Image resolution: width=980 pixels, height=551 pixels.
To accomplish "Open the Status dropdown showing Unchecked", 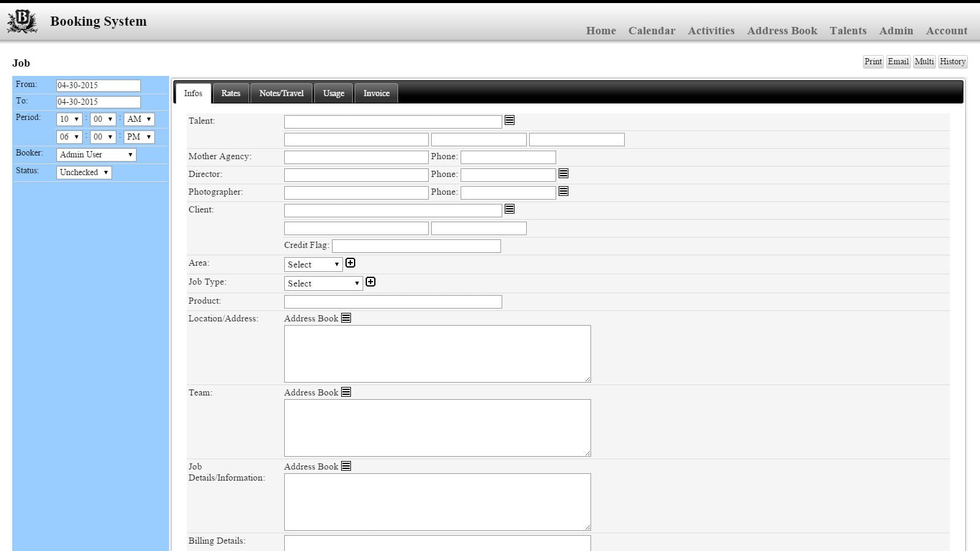I will coord(84,172).
